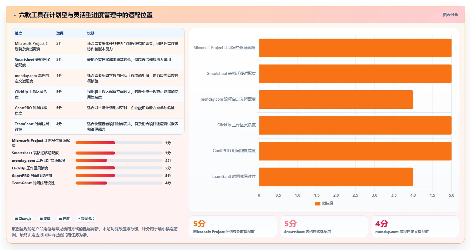
Task: Click the orange 指标值 legend swatch
Action: coord(317,203)
